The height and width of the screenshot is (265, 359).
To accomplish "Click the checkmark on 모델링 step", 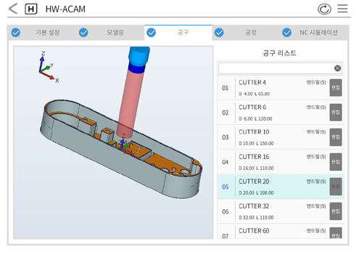I will 83,33.
